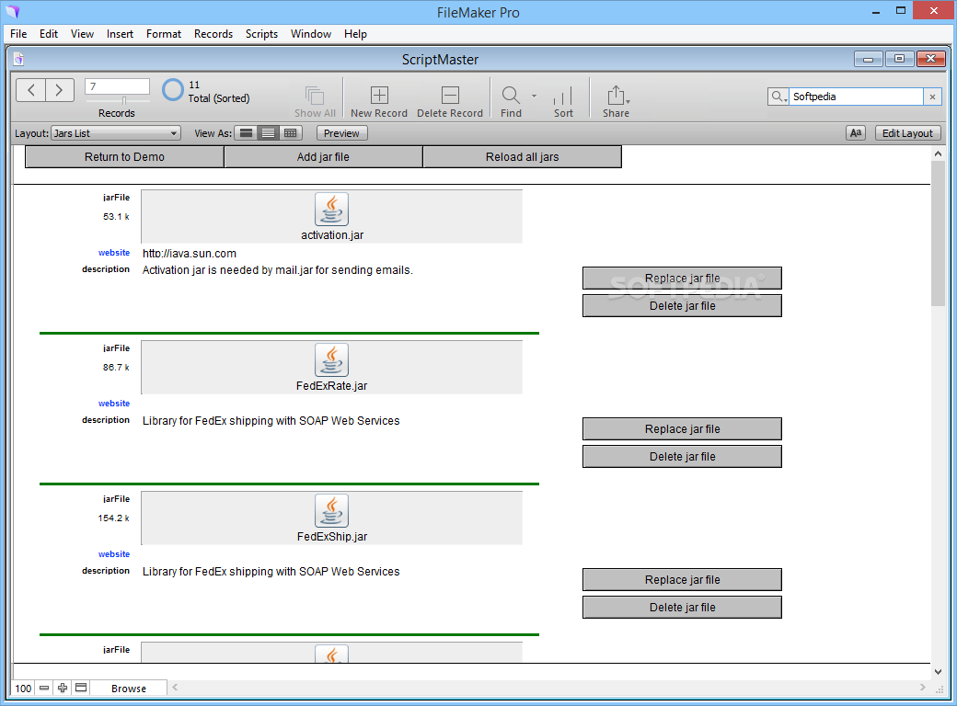Click website link for FedExRate.jar
957x706 pixels.
tap(114, 403)
